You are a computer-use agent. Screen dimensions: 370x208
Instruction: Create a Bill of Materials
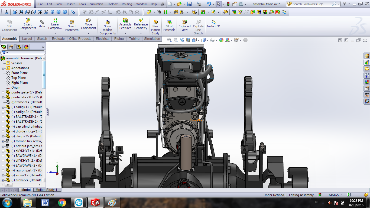169,26
